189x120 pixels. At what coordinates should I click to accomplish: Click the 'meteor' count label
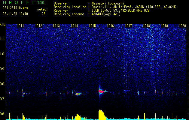point(43,9)
